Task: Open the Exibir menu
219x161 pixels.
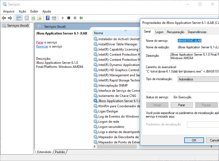Action: (x=34, y=11)
